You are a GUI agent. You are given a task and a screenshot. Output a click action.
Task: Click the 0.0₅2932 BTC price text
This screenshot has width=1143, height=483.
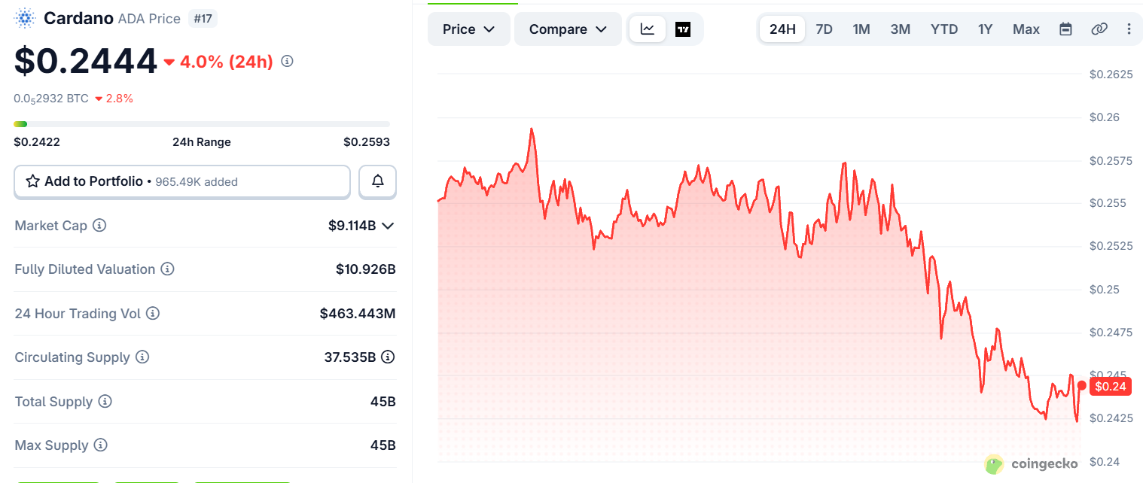click(x=51, y=99)
